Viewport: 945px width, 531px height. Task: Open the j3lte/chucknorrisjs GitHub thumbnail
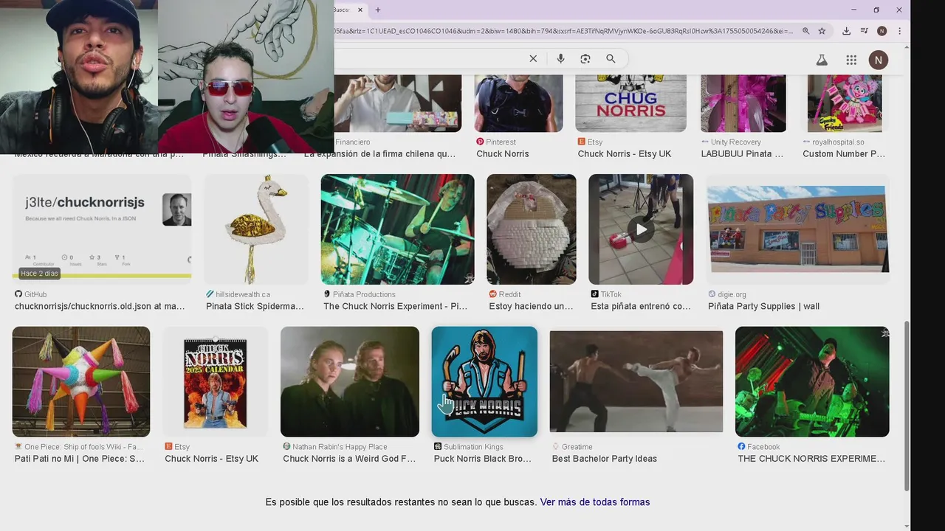102,229
